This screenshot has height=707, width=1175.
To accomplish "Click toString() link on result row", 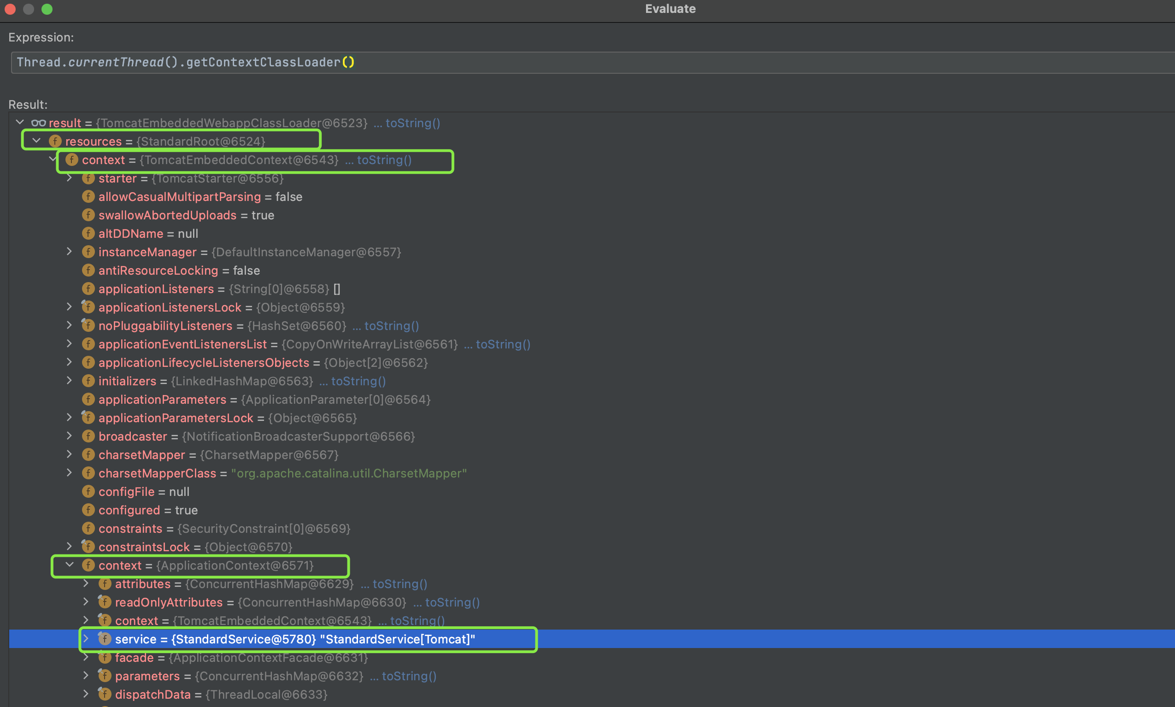I will pyautogui.click(x=412, y=123).
